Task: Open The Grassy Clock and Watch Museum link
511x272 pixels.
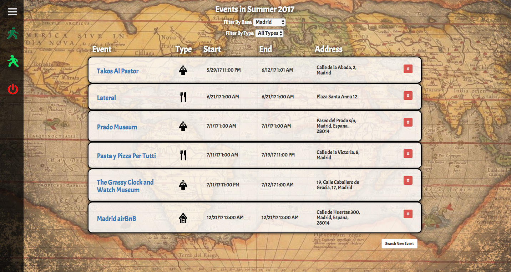Action: (125, 186)
